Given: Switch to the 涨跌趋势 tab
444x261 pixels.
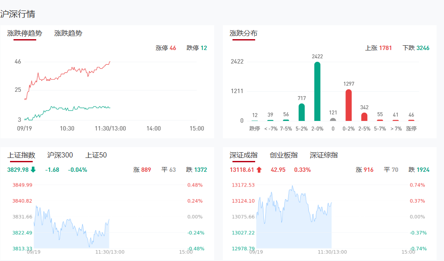Looking at the screenshot, I should 68,33.
